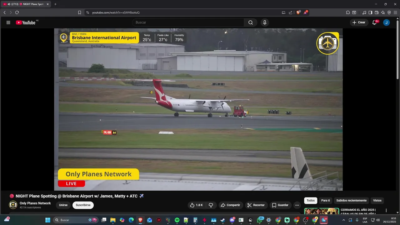Go back to the previous page

click(4, 12)
